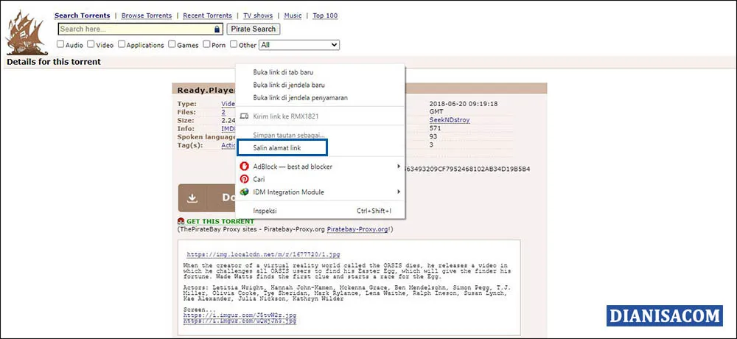Click the leechers value 93
Screen dimensions: 737x339
(x=433, y=136)
